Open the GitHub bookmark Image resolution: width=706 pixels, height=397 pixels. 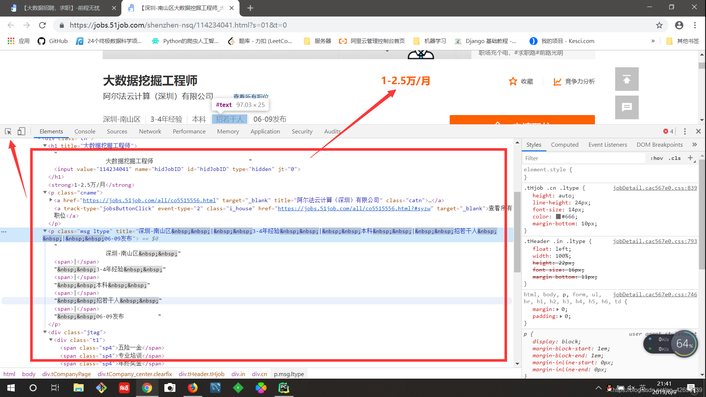coord(53,41)
